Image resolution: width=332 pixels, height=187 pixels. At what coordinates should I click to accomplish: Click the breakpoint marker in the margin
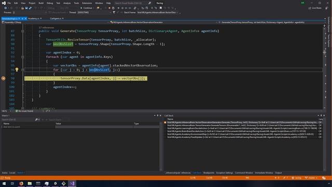4,78
